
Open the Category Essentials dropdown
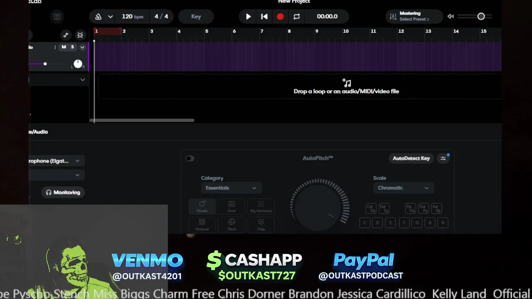point(232,188)
